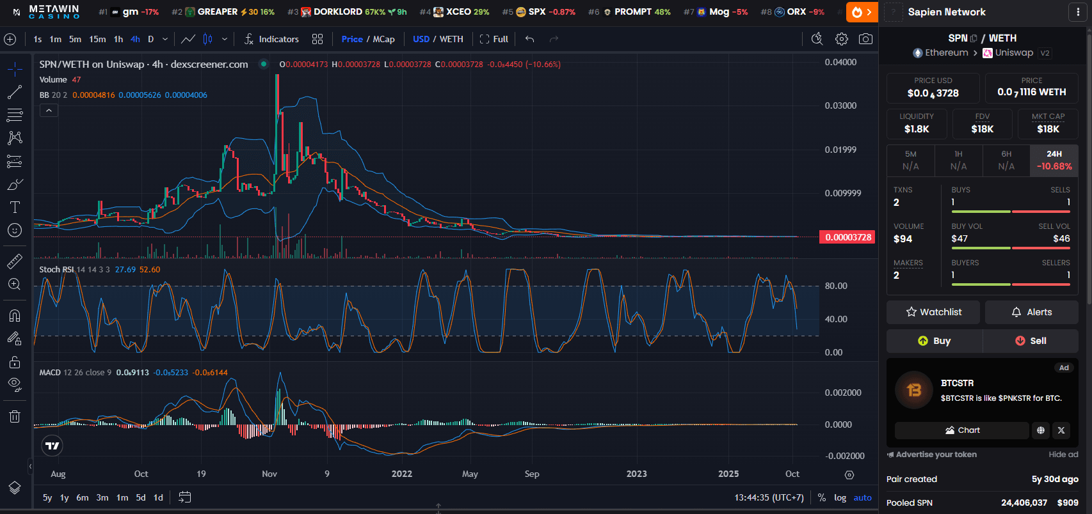Undo the last chart action
This screenshot has height=514, width=1092.
(x=529, y=39)
